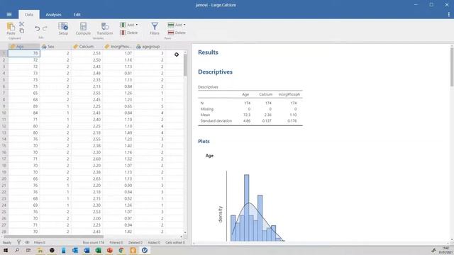
Task: Open Outlook from the taskbar
Action: click(x=75, y=250)
